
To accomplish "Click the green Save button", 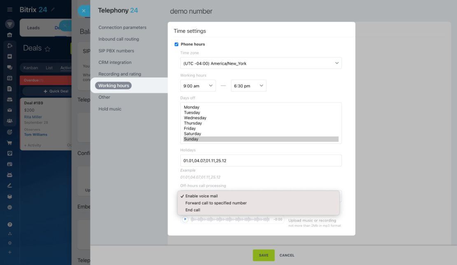I will coord(263,255).
